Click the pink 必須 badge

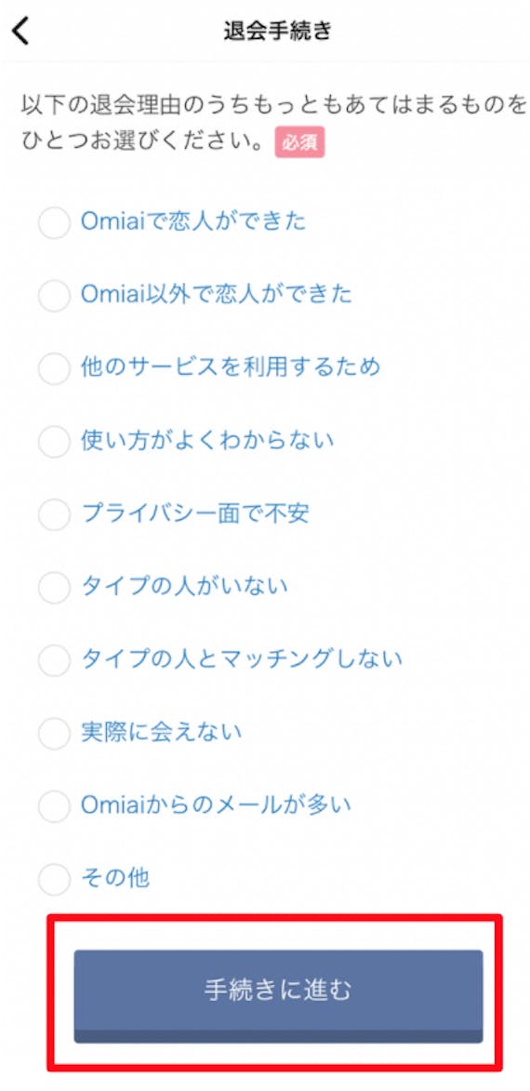[299, 142]
